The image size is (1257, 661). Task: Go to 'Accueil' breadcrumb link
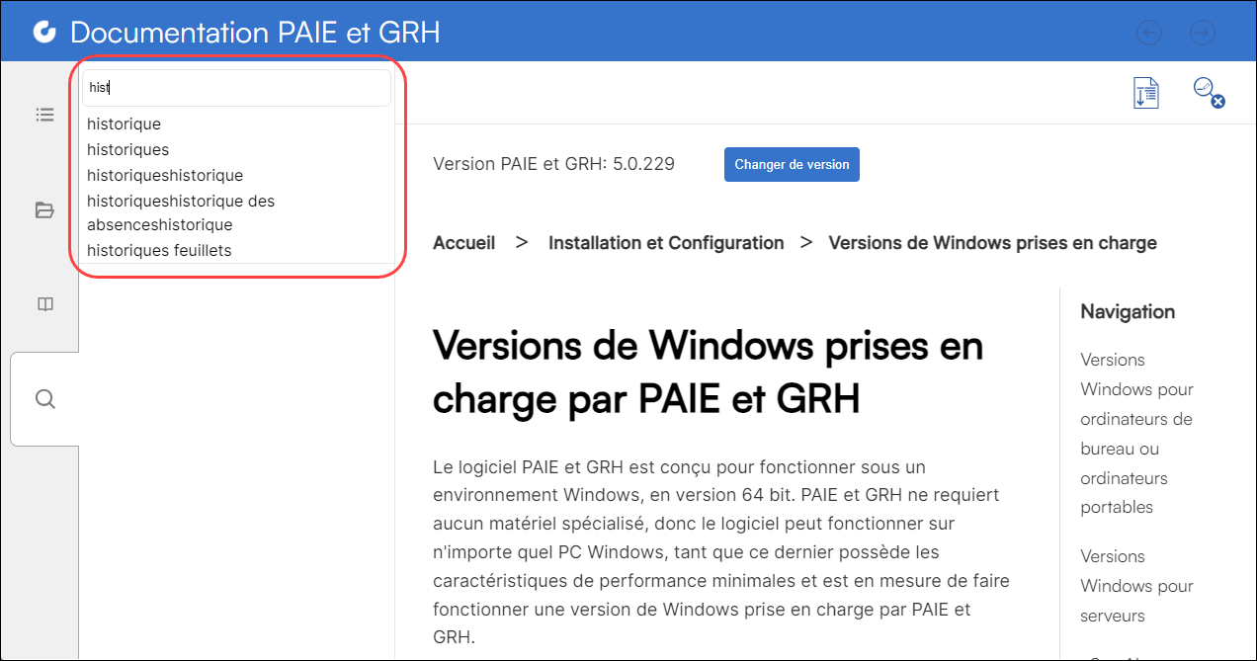click(x=463, y=243)
